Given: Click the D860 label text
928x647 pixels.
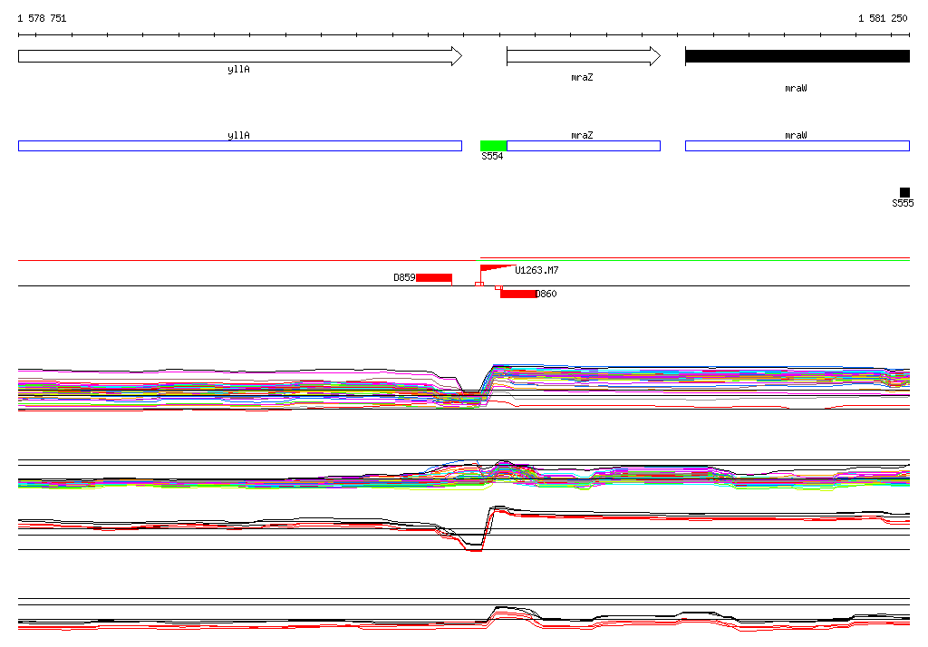Looking at the screenshot, I should pos(546,294).
